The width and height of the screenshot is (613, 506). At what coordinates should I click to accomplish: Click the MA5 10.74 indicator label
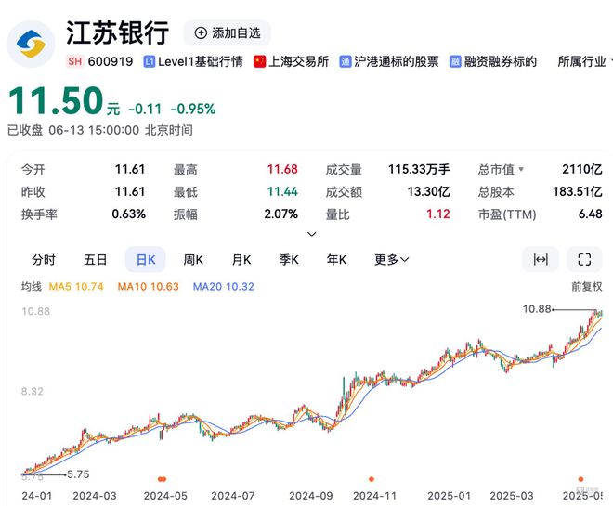click(76, 286)
